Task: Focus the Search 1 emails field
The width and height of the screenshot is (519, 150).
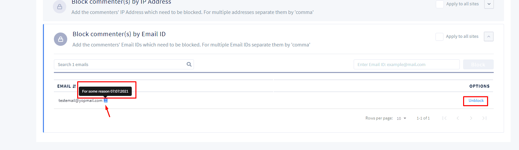Action: pos(124,64)
